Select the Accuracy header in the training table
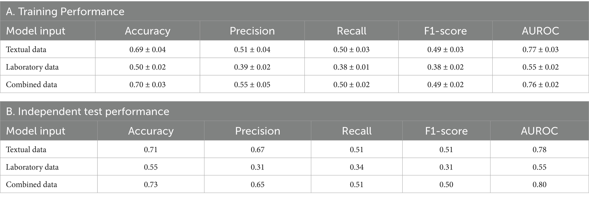Viewport: 589px width, 198px height. pyautogui.click(x=148, y=31)
